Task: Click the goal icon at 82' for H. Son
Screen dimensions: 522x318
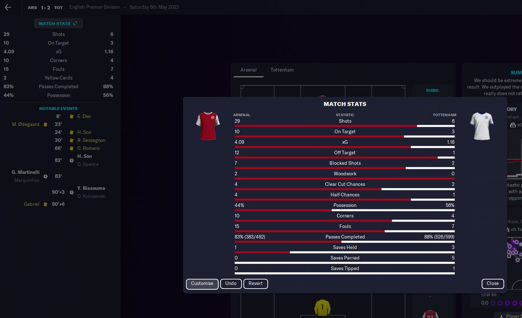Action: (71, 160)
